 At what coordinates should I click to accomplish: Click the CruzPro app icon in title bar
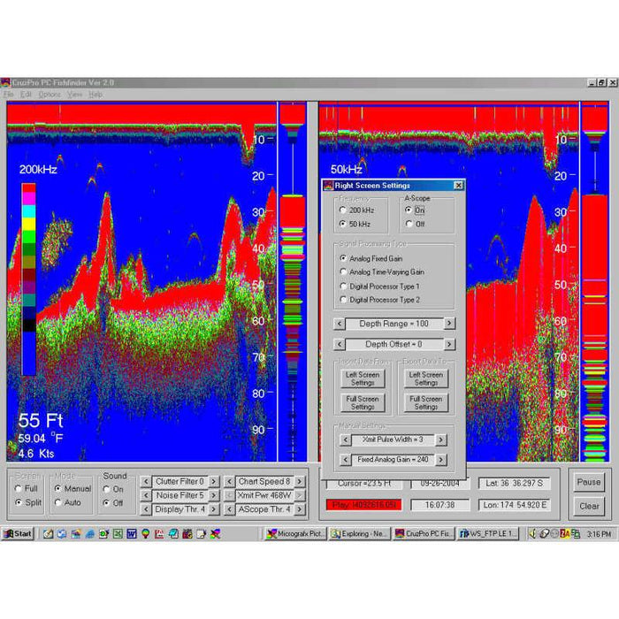point(5,82)
